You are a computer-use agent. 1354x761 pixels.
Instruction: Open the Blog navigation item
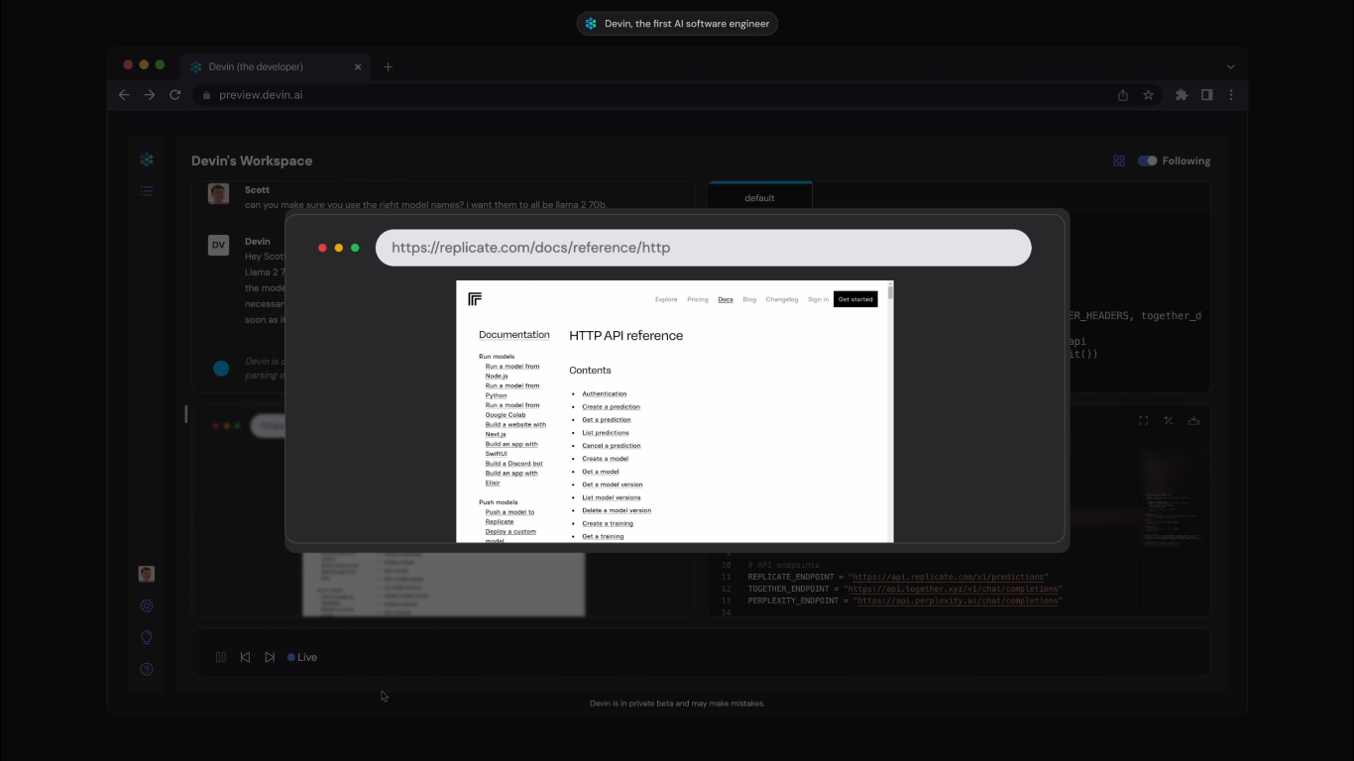coord(749,299)
